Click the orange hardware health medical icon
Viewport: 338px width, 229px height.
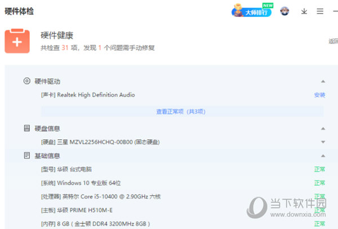(17, 41)
